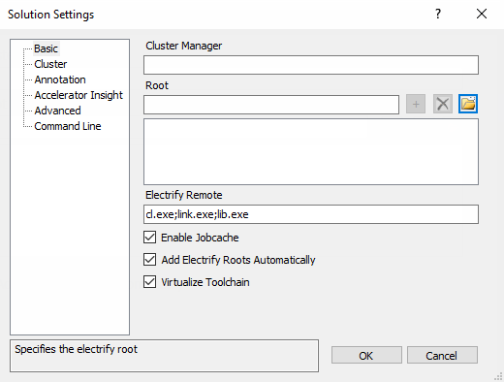Focus the Cluster Manager input field

tap(311, 65)
